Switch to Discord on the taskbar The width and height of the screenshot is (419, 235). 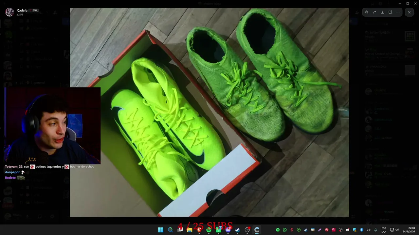pos(228,230)
